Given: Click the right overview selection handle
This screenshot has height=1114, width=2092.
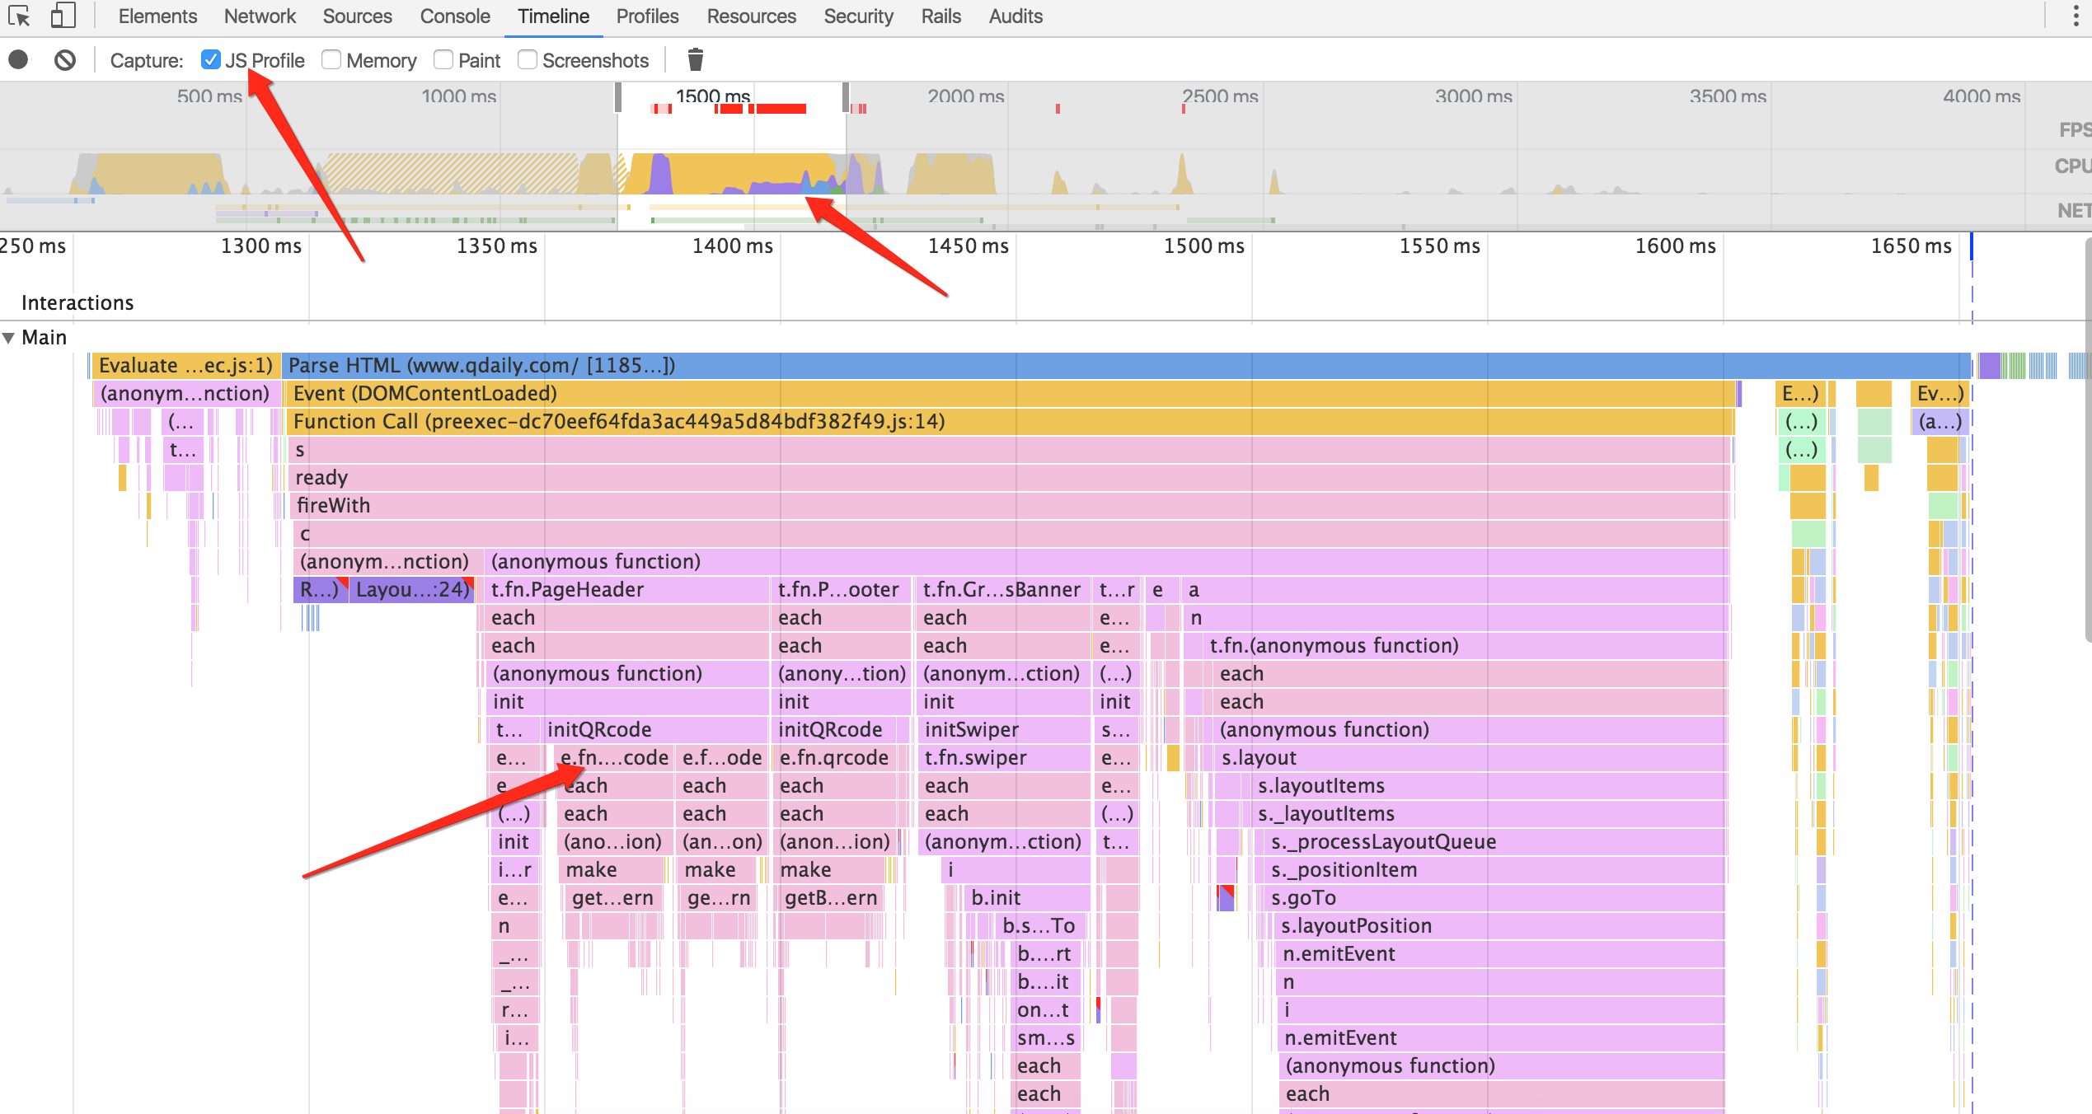Looking at the screenshot, I should [x=846, y=97].
